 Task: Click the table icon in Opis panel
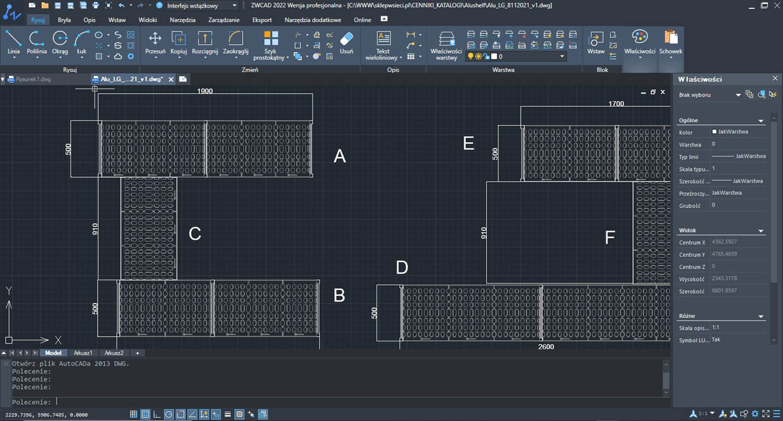point(411,57)
